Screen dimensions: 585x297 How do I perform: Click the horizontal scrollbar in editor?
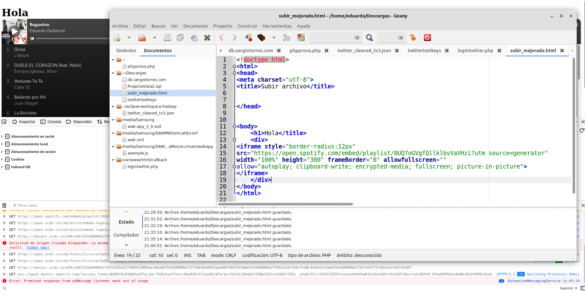(285, 204)
